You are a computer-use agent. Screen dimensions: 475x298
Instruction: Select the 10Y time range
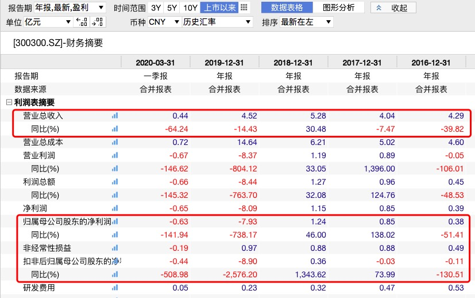pos(190,7)
